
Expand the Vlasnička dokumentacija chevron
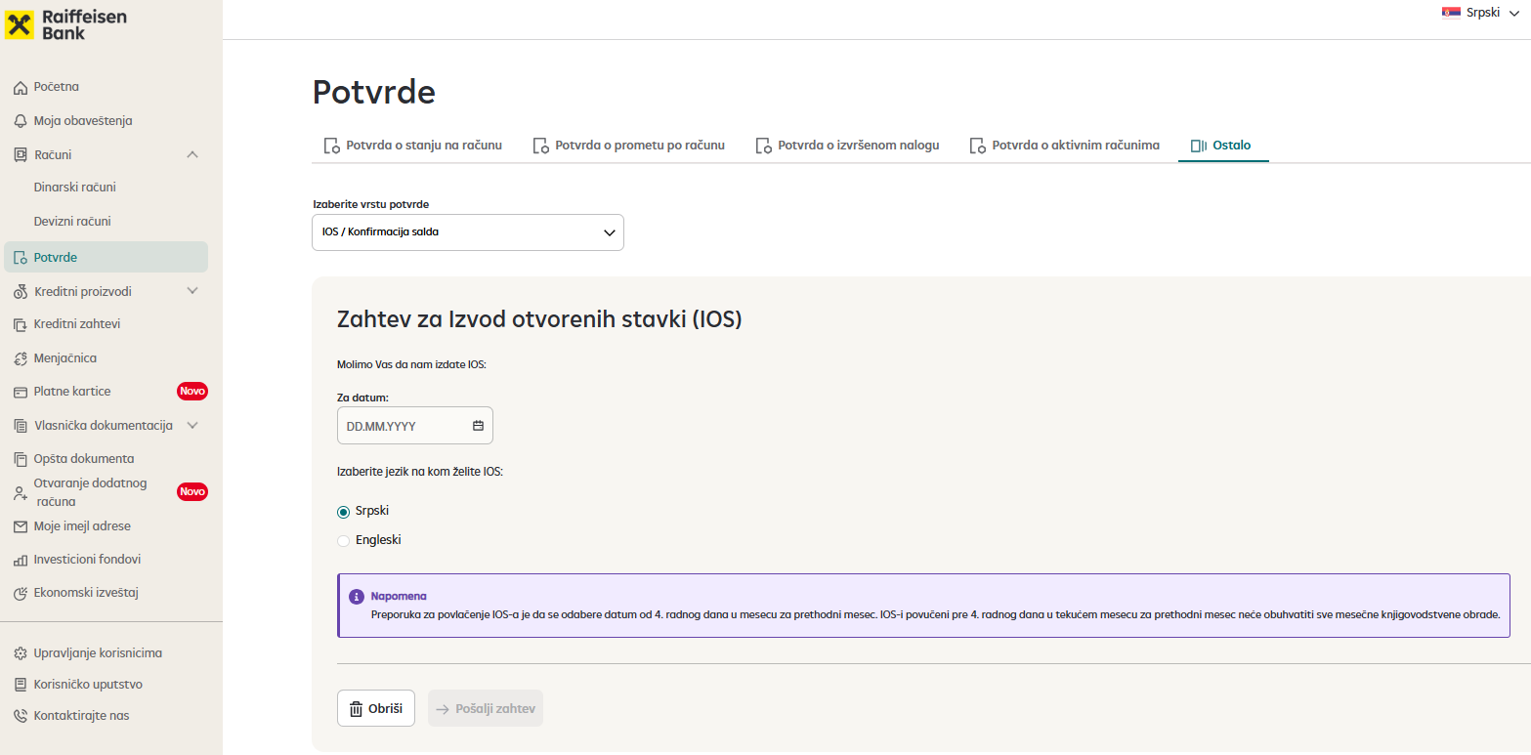(x=192, y=426)
